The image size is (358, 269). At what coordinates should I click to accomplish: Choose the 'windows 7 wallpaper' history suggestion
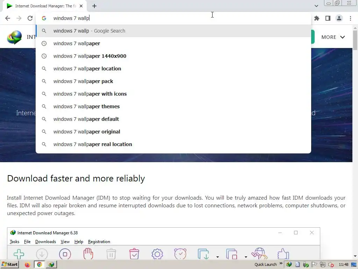click(173, 43)
